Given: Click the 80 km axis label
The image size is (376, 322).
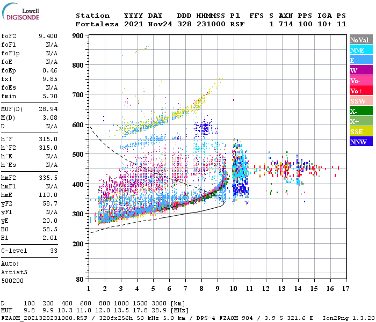Looking at the screenshot, I should coord(80,279).
